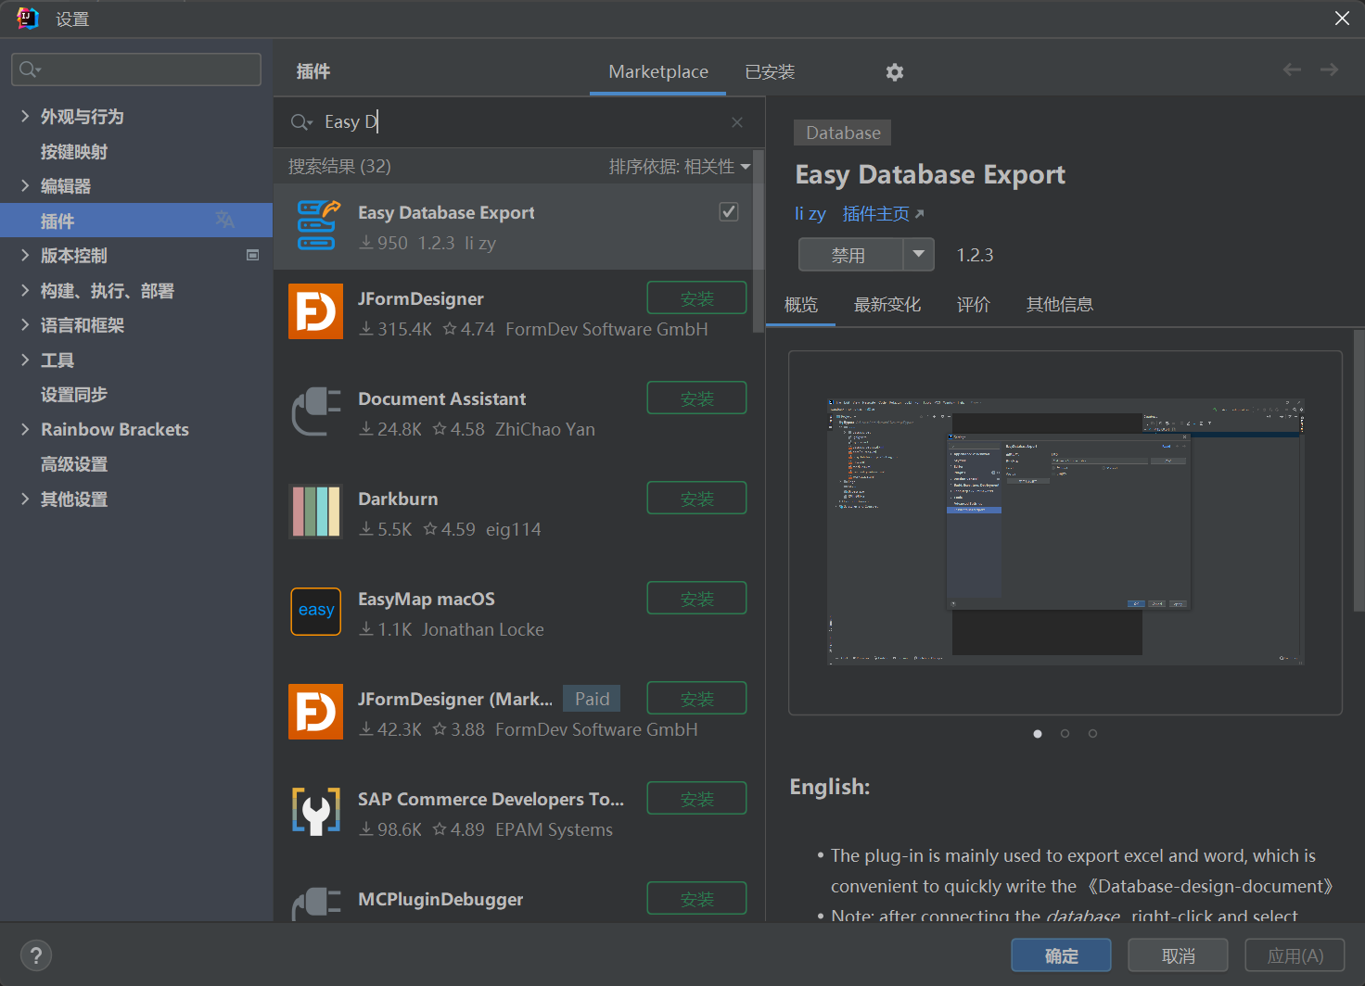
Task: Select the second screenshot page dot
Action: click(x=1065, y=733)
